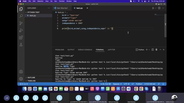This screenshot has height=103, width=184.
Task: Select the Python terminal instance label
Action: pos(140,49)
